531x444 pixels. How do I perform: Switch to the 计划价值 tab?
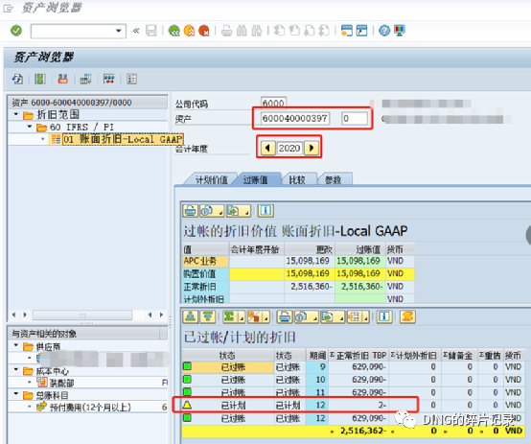[x=211, y=180]
